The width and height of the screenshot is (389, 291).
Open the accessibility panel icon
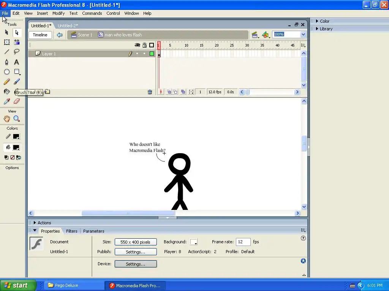pyautogui.click(x=303, y=261)
